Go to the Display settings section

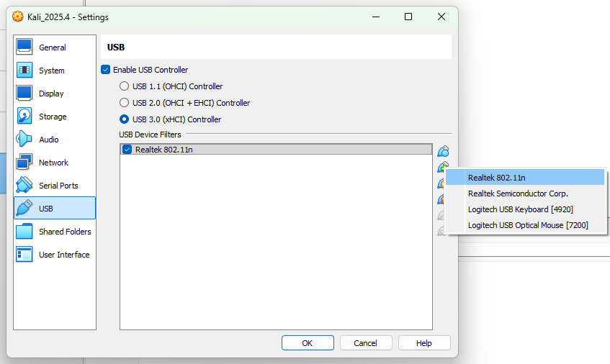point(51,94)
